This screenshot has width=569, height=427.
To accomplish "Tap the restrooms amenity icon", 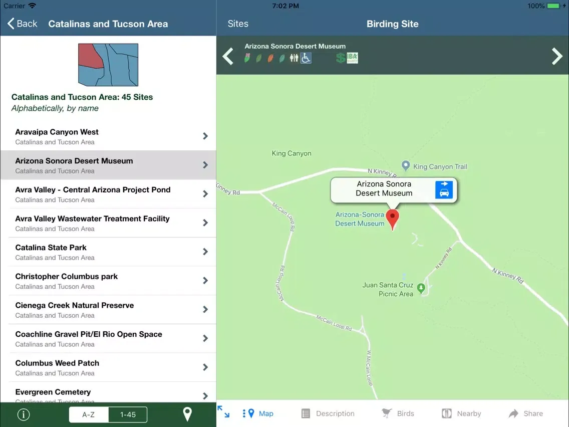I will pos(294,58).
